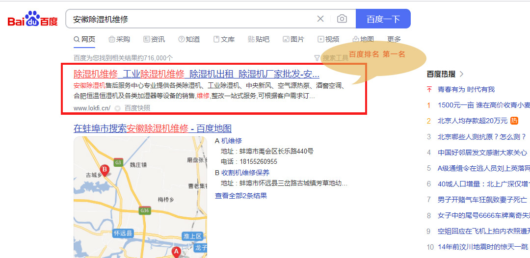530x258 pixels.
Task: Open hot search 女子中的尾号6666车牌
Action: pyautogui.click(x=484, y=215)
